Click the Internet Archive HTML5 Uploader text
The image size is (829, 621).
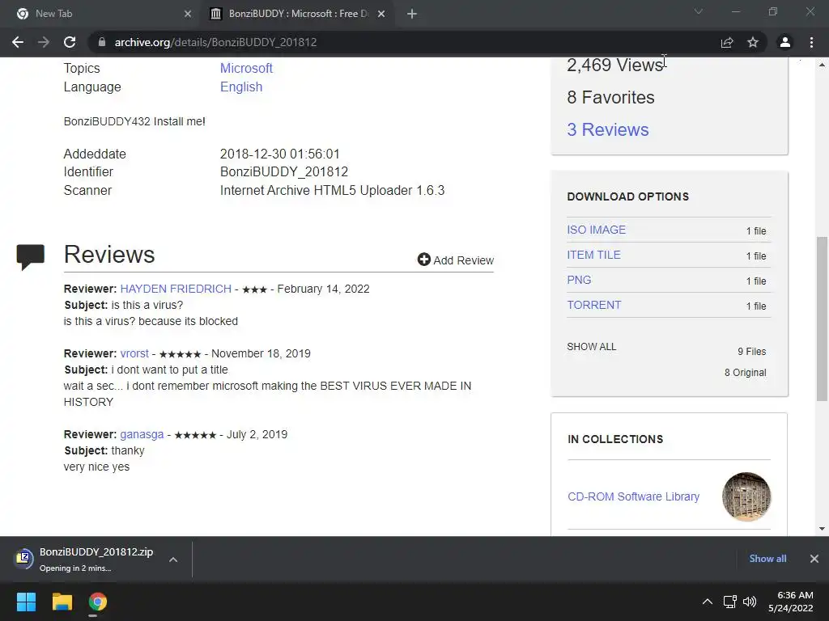tap(332, 190)
